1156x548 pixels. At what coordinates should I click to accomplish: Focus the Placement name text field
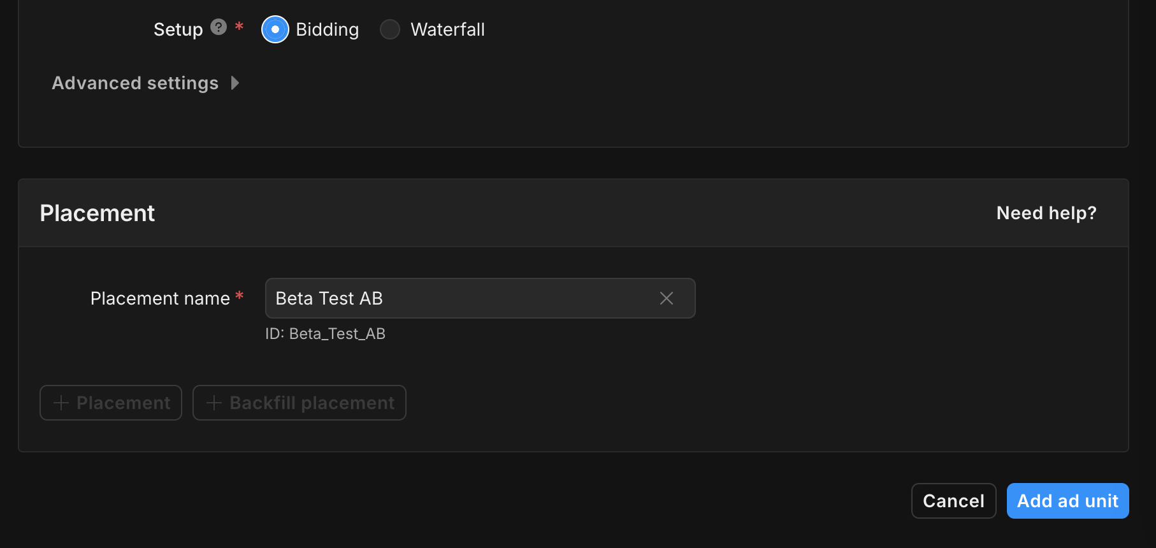[459, 298]
